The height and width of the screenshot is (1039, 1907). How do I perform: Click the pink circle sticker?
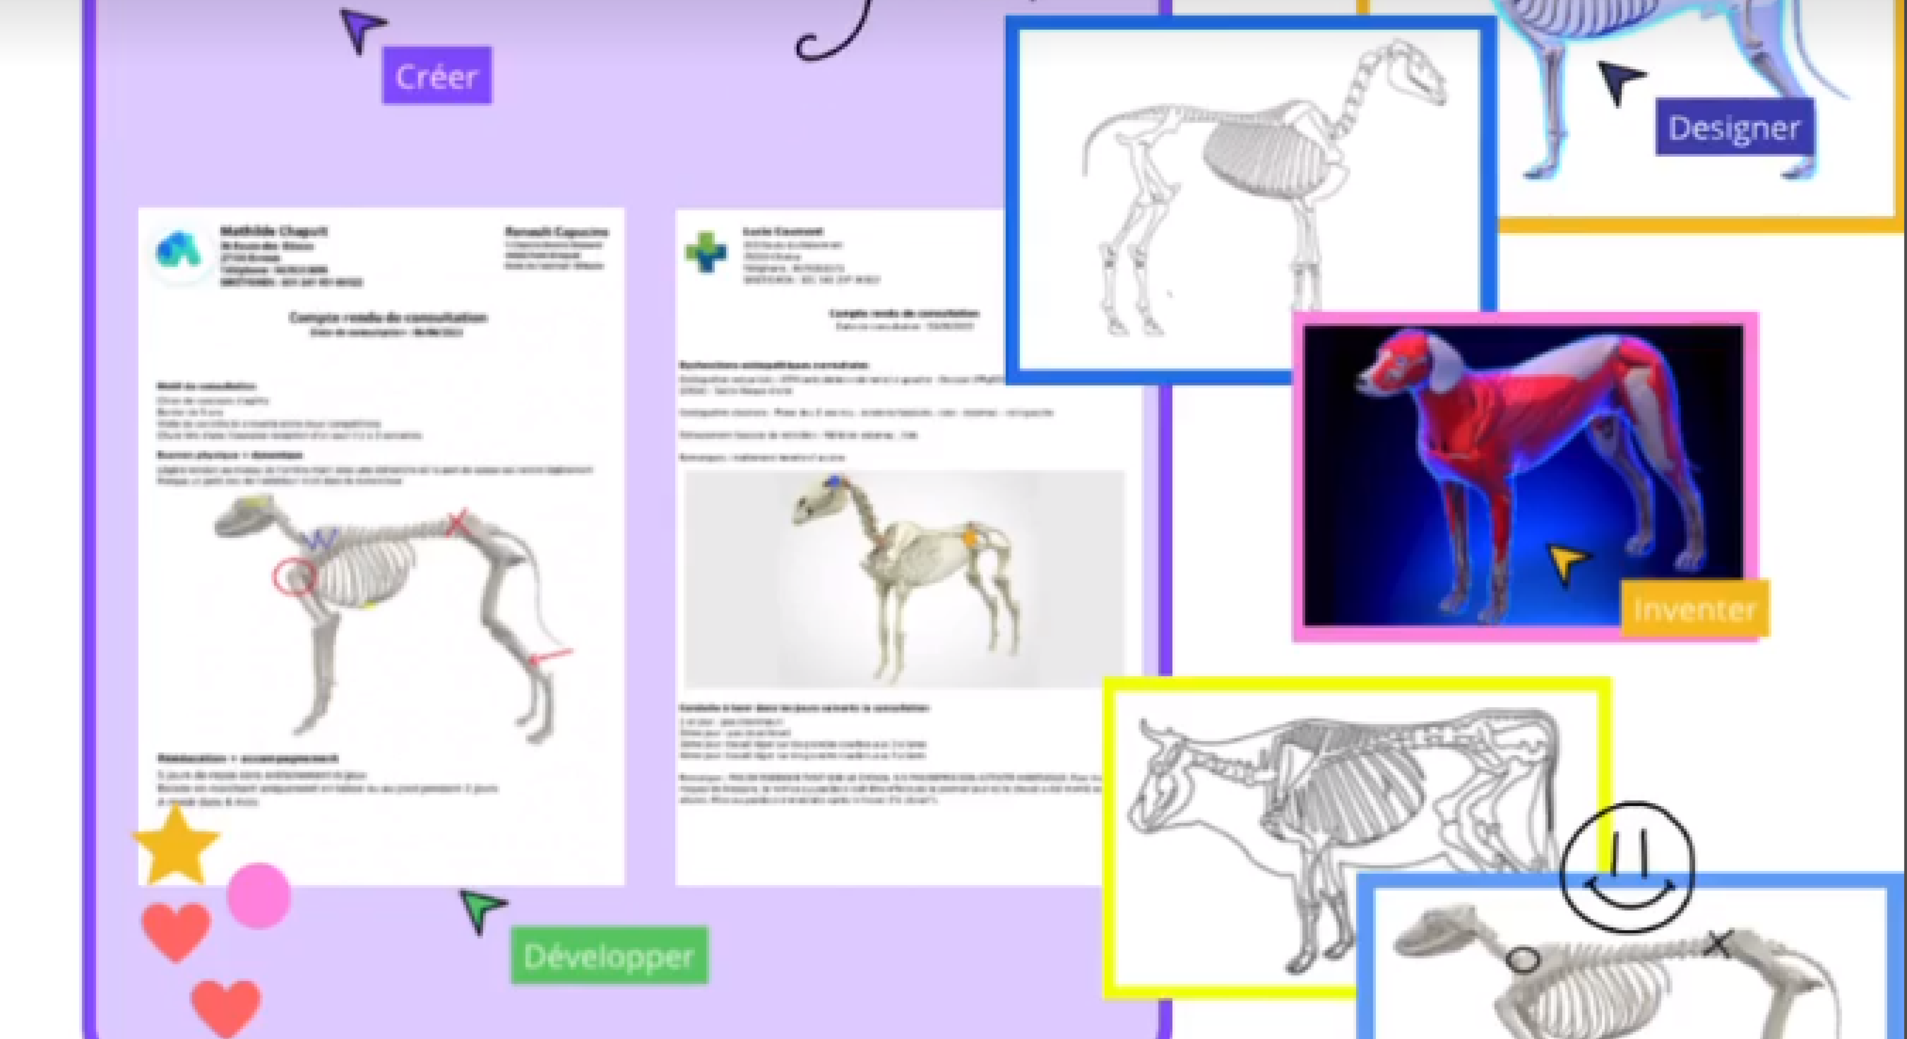259,895
